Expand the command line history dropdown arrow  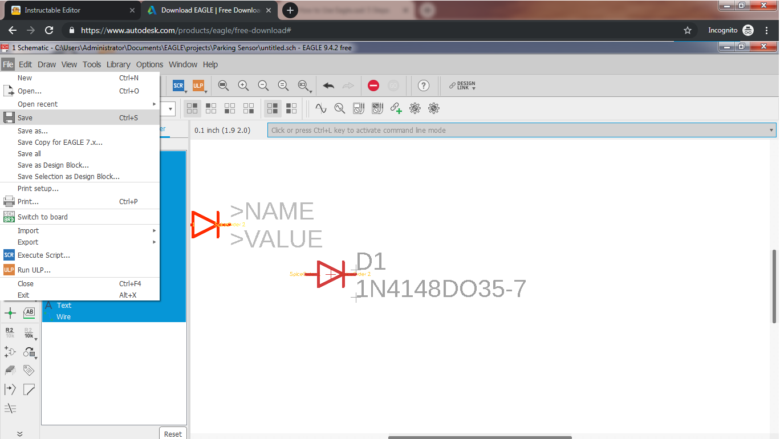(771, 130)
